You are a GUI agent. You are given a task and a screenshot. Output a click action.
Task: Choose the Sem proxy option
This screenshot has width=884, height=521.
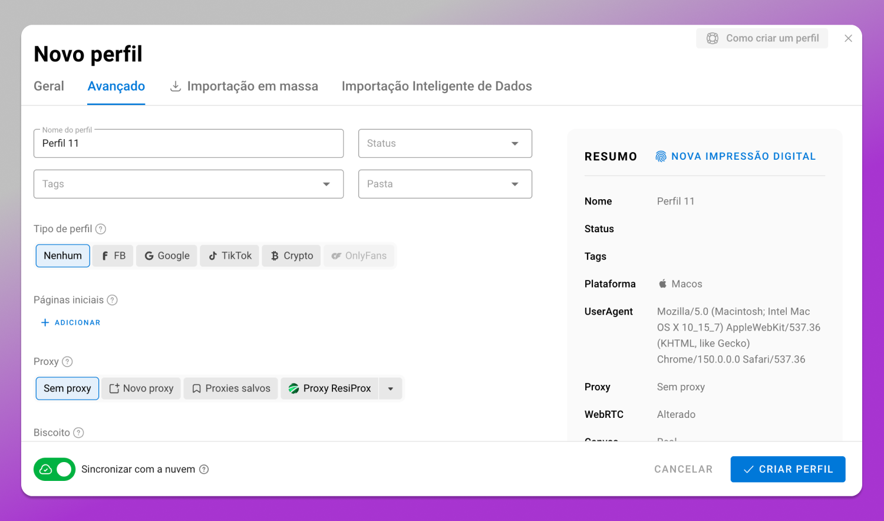point(67,388)
